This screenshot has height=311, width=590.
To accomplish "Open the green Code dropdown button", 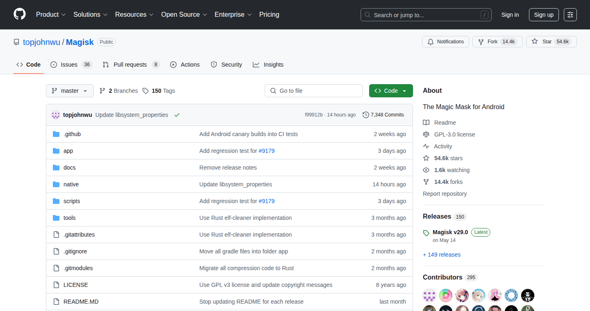I will click(391, 91).
